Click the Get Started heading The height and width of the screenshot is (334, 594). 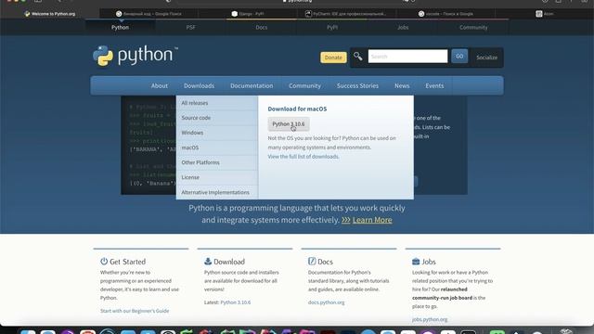click(x=127, y=262)
